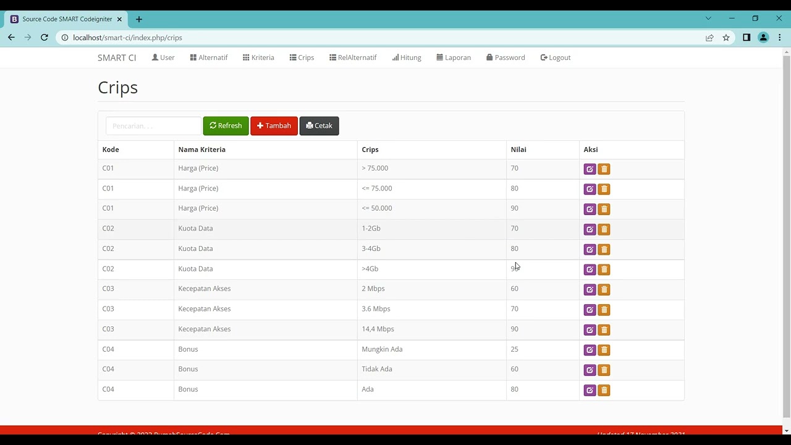The image size is (791, 445).
Task: View site information icon in address bar
Action: pyautogui.click(x=64, y=38)
